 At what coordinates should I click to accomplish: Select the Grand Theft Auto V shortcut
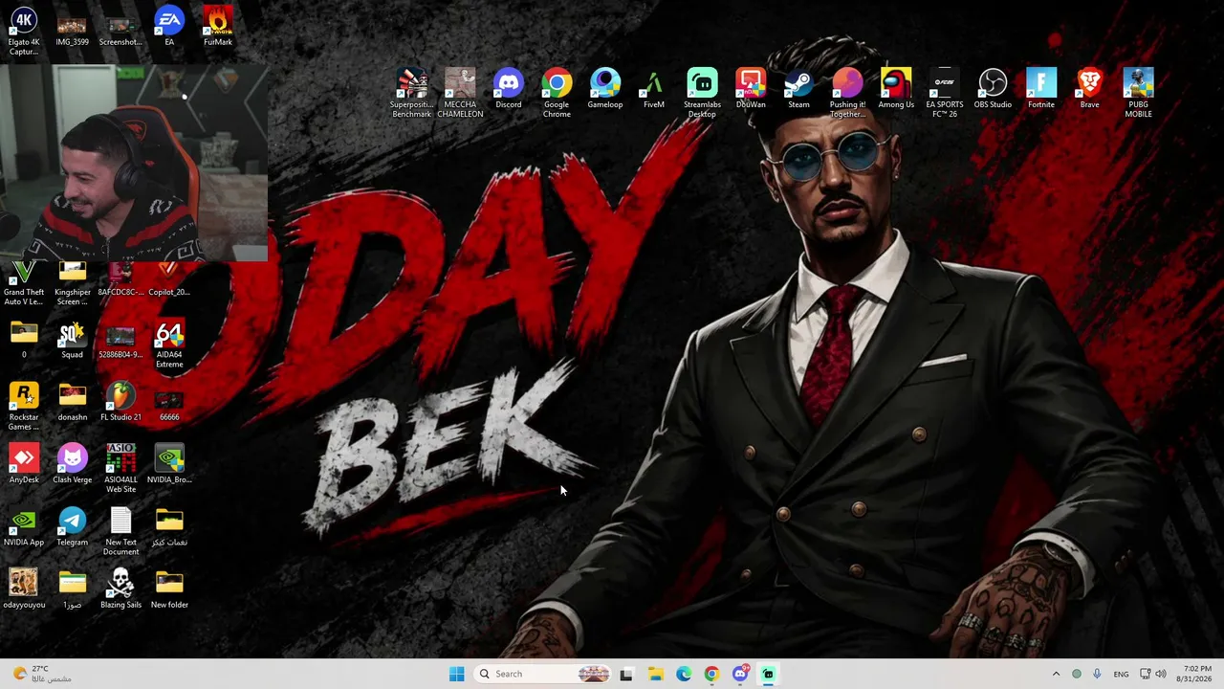[x=24, y=284]
